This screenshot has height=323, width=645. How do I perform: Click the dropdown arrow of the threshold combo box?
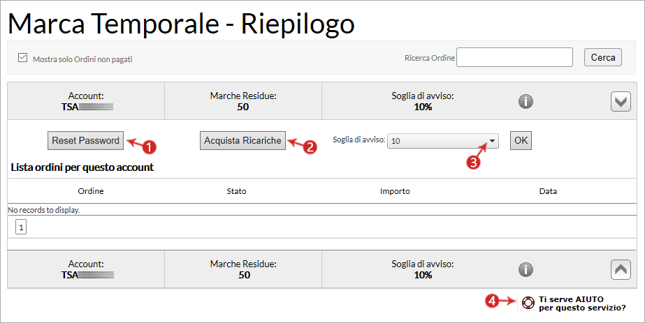click(x=492, y=141)
